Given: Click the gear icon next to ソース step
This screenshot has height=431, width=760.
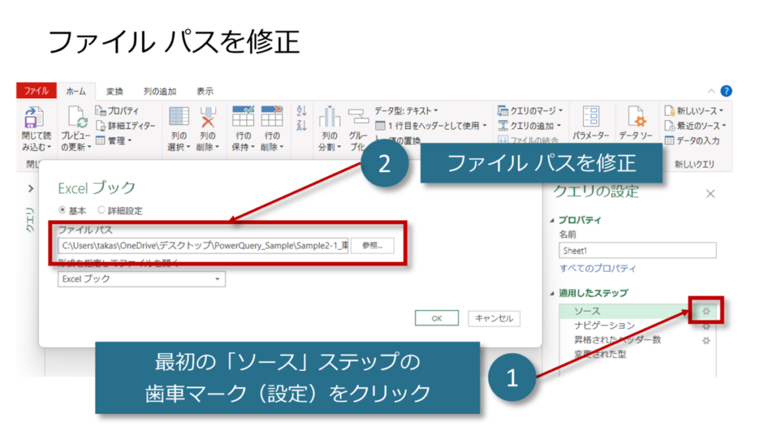Looking at the screenshot, I should (707, 310).
